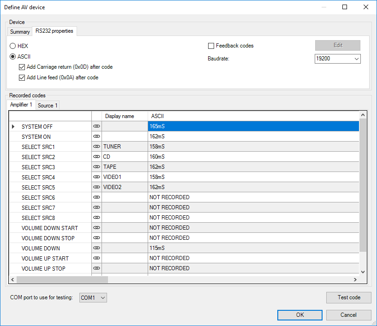Viewport: 377px width, 326px height.
Task: Uncheck Add Carriage return after code
Action: tap(22, 67)
